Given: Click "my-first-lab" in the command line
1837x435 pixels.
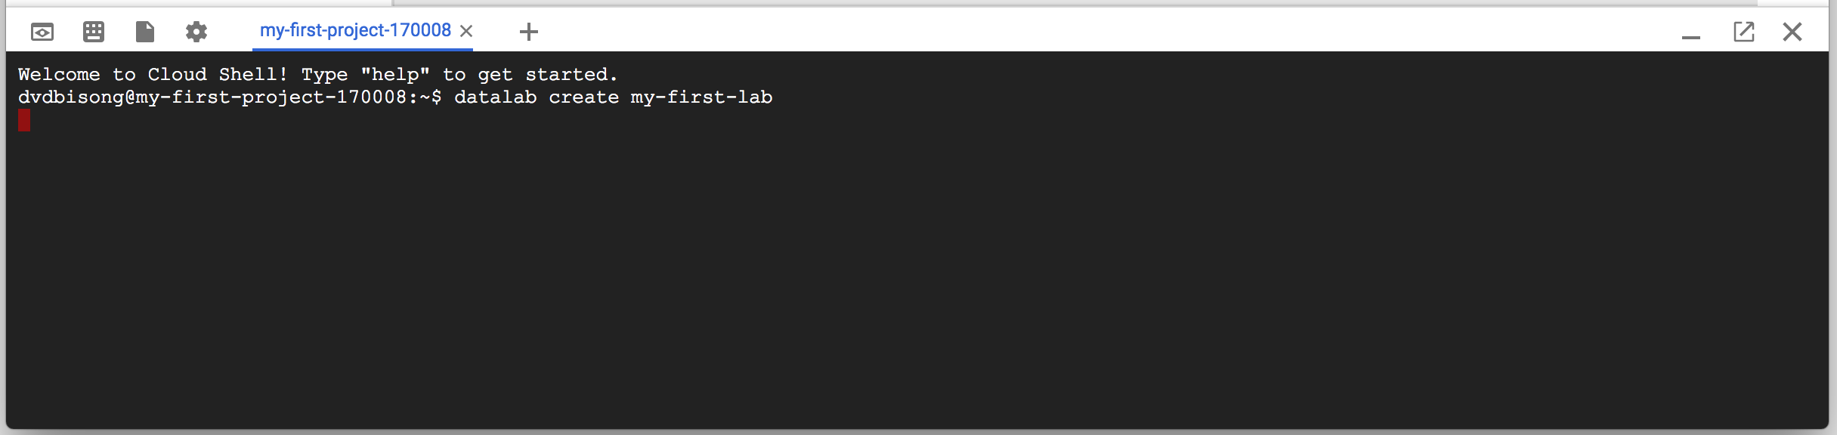Looking at the screenshot, I should pos(701,97).
